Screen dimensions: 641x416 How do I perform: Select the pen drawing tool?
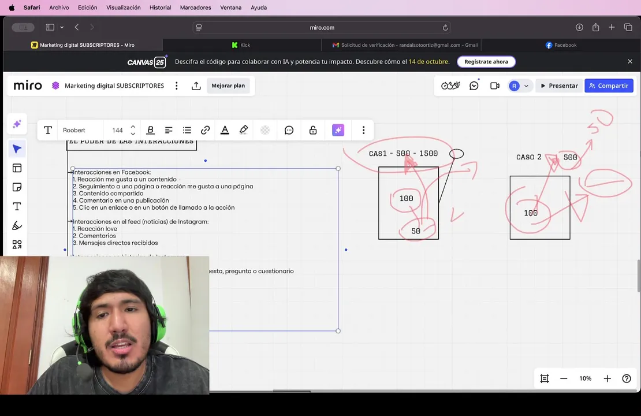tap(17, 225)
